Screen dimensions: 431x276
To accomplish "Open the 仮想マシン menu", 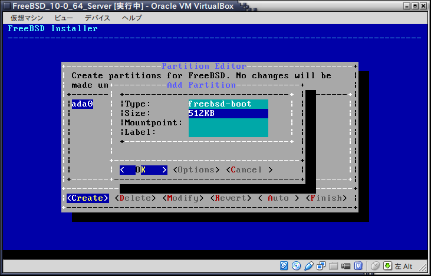I will coord(25,18).
